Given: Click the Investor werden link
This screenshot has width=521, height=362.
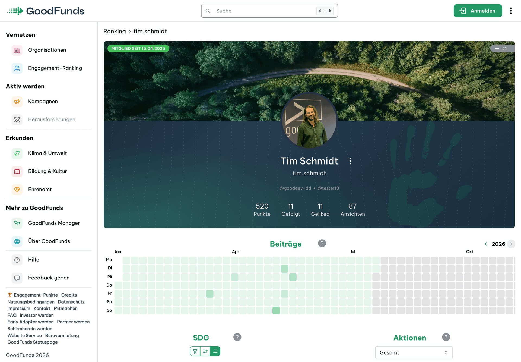Looking at the screenshot, I should [x=37, y=315].
